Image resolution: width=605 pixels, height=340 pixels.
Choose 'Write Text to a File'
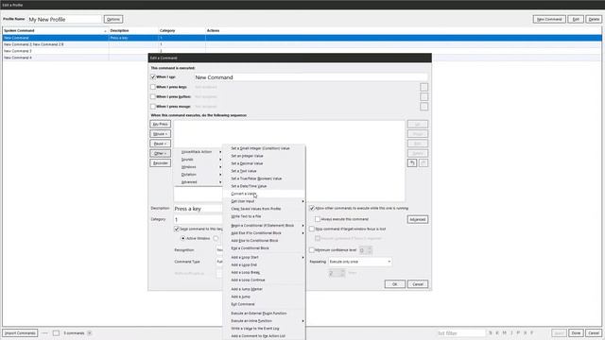(x=264, y=216)
